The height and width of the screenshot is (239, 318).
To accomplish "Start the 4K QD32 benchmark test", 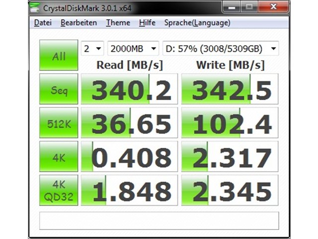I will (x=59, y=190).
